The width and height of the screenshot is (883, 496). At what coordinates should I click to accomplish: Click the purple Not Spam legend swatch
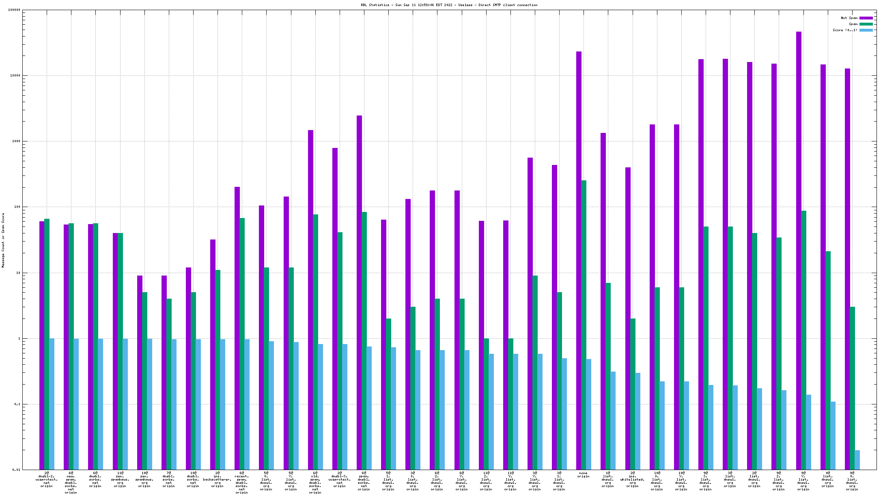point(866,18)
